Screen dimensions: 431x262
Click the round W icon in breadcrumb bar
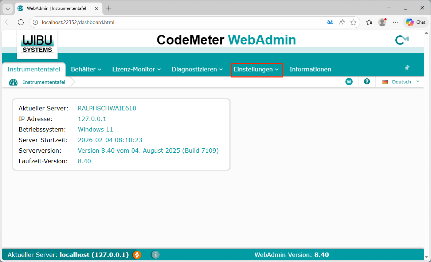349,82
